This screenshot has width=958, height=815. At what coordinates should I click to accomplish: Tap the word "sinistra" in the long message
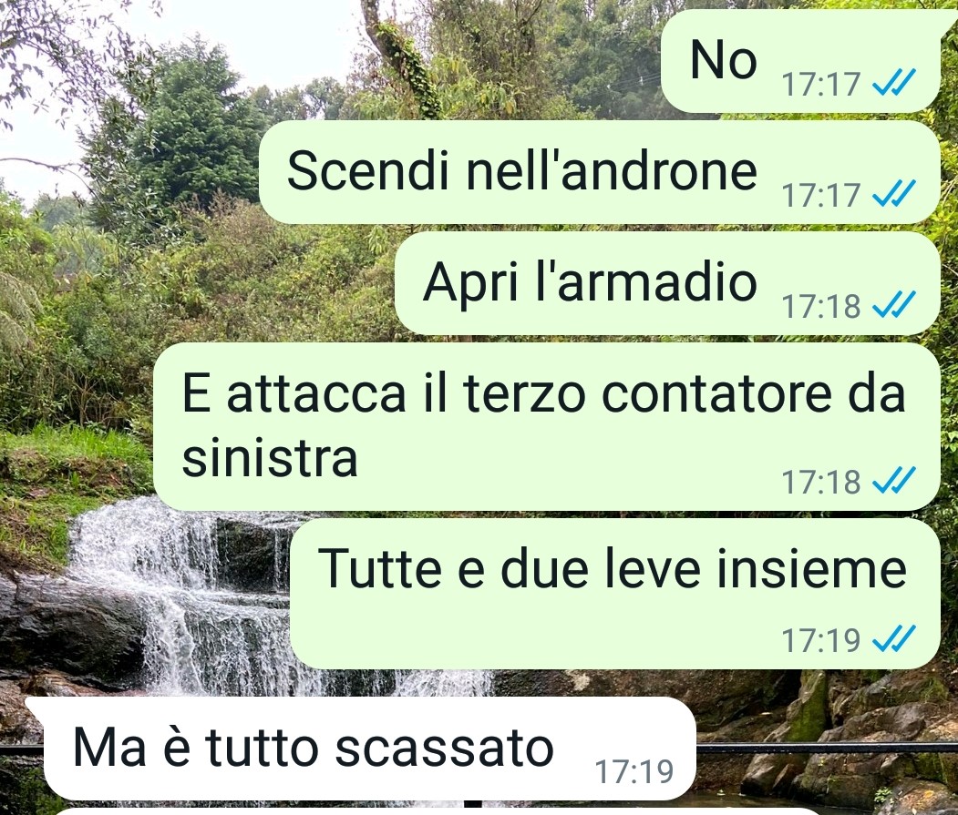point(270,457)
